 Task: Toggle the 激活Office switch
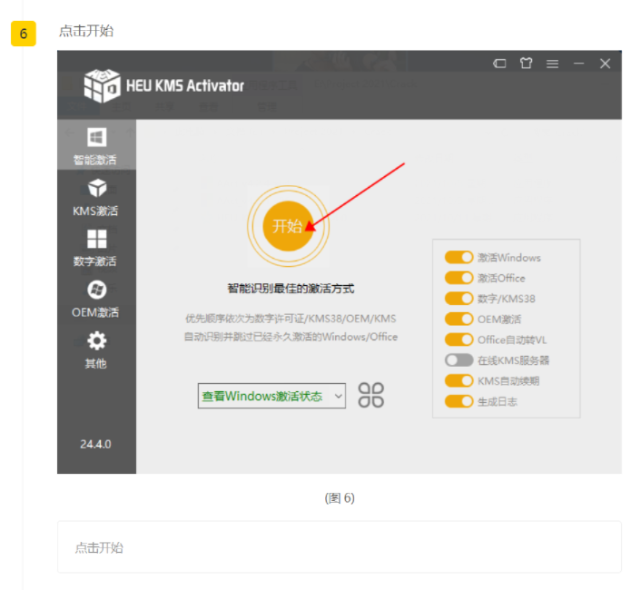(458, 278)
